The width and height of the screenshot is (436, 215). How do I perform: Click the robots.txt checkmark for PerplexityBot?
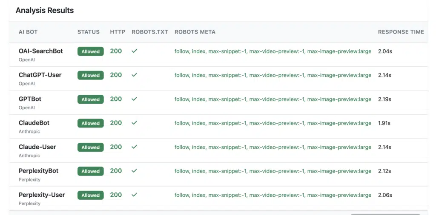click(134, 171)
